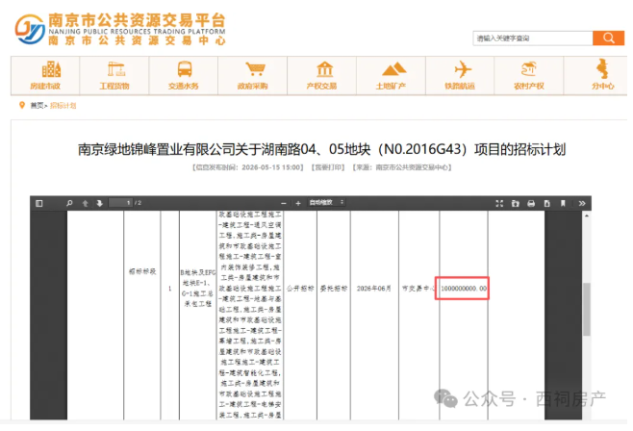This screenshot has width=633, height=431.
Task: Print the PDF document
Action: tap(531, 203)
